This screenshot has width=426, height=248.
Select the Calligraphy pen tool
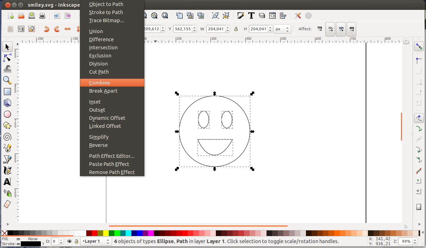[7, 171]
